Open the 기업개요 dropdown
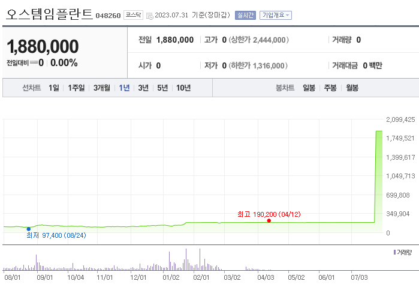This screenshot has height=293, width=419. click(276, 15)
